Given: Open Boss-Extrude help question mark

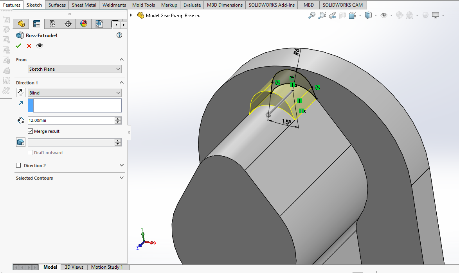Looking at the screenshot, I should [119, 36].
